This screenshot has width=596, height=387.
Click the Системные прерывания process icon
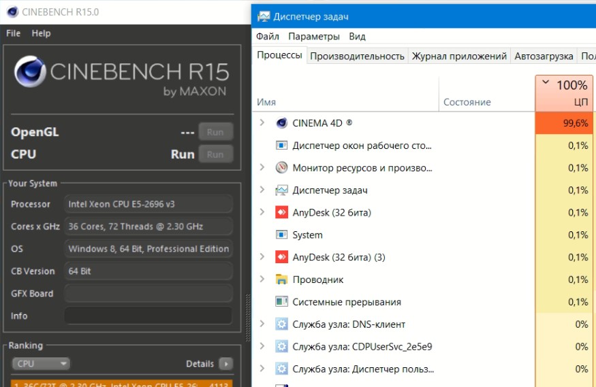[282, 302]
